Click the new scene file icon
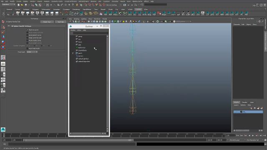The image size is (267, 150). pyautogui.click(x=18, y=5)
